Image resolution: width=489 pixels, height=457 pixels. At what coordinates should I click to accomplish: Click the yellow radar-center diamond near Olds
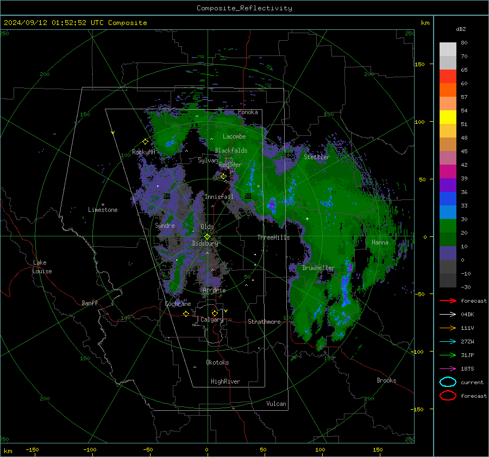(x=207, y=237)
